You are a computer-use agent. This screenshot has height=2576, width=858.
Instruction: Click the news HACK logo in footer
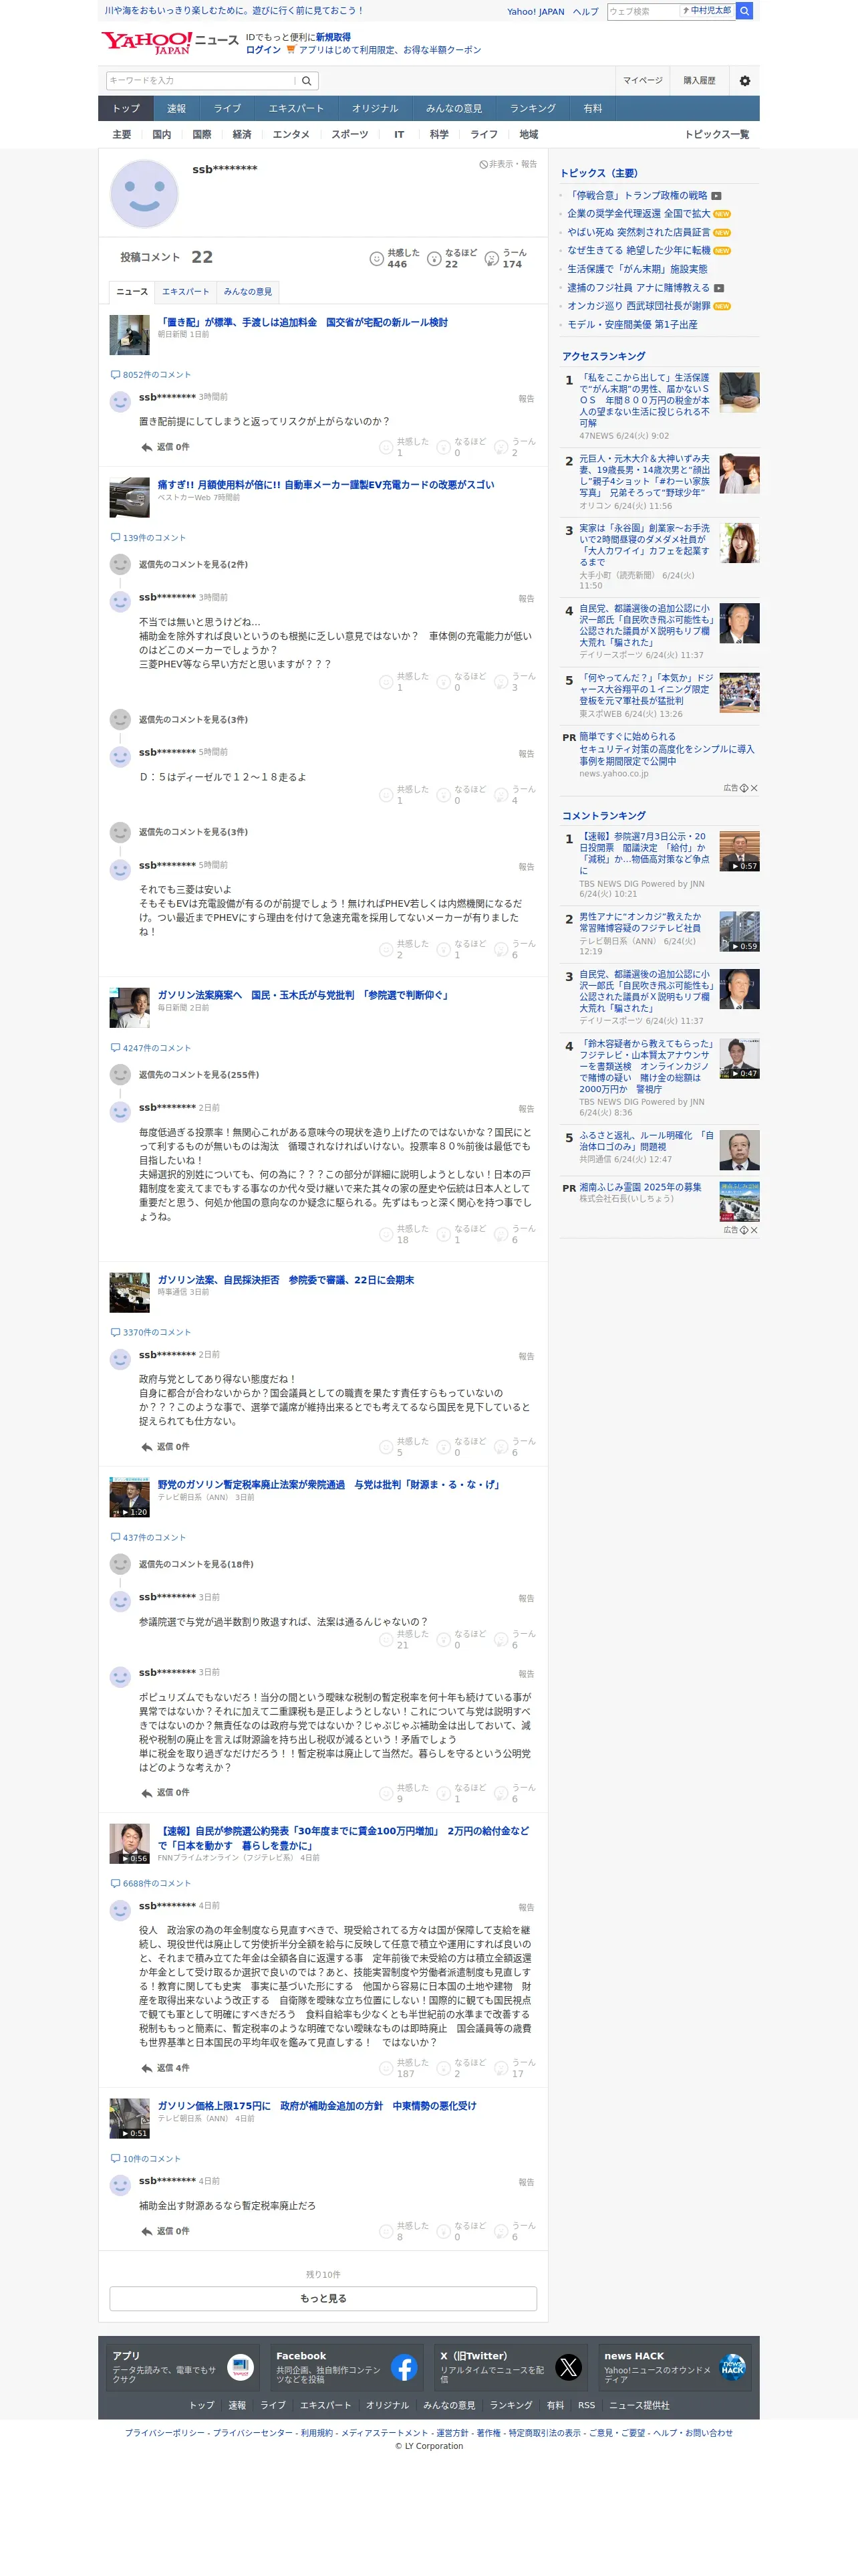pyautogui.click(x=732, y=2367)
